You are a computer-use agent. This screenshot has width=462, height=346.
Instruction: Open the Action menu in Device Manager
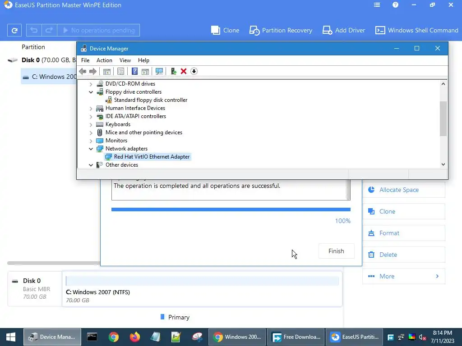pyautogui.click(x=104, y=60)
